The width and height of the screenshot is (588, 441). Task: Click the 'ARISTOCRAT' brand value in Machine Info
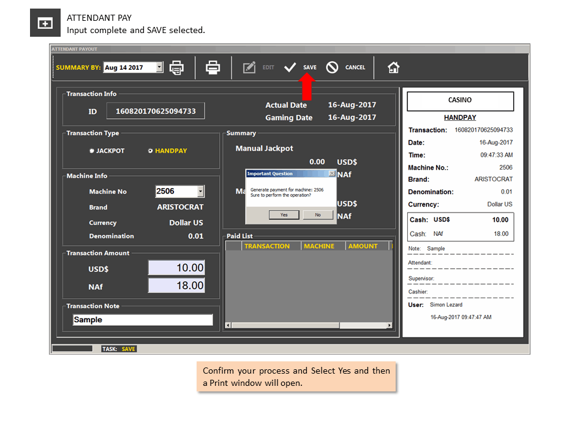pyautogui.click(x=180, y=207)
